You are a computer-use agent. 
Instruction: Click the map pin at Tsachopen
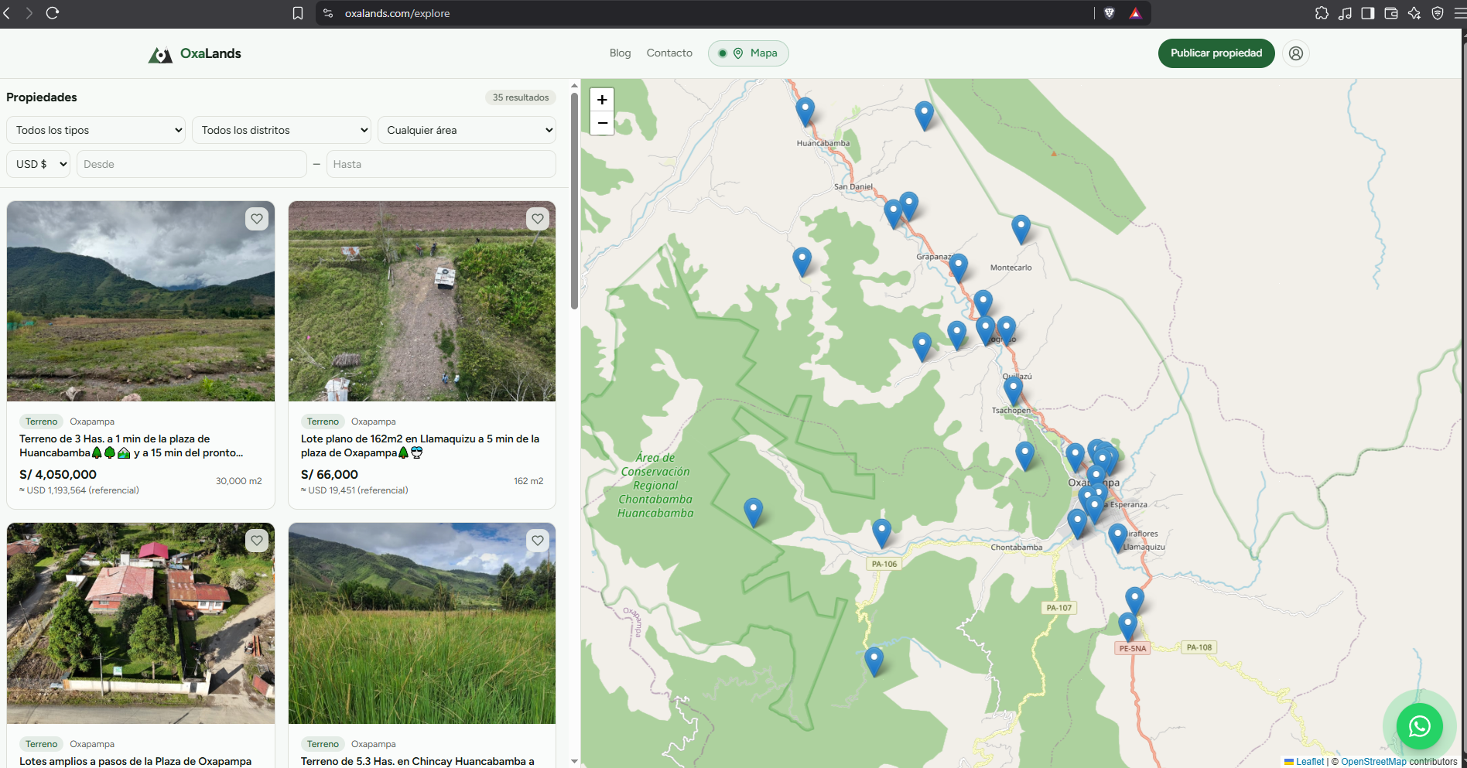[x=1014, y=391]
